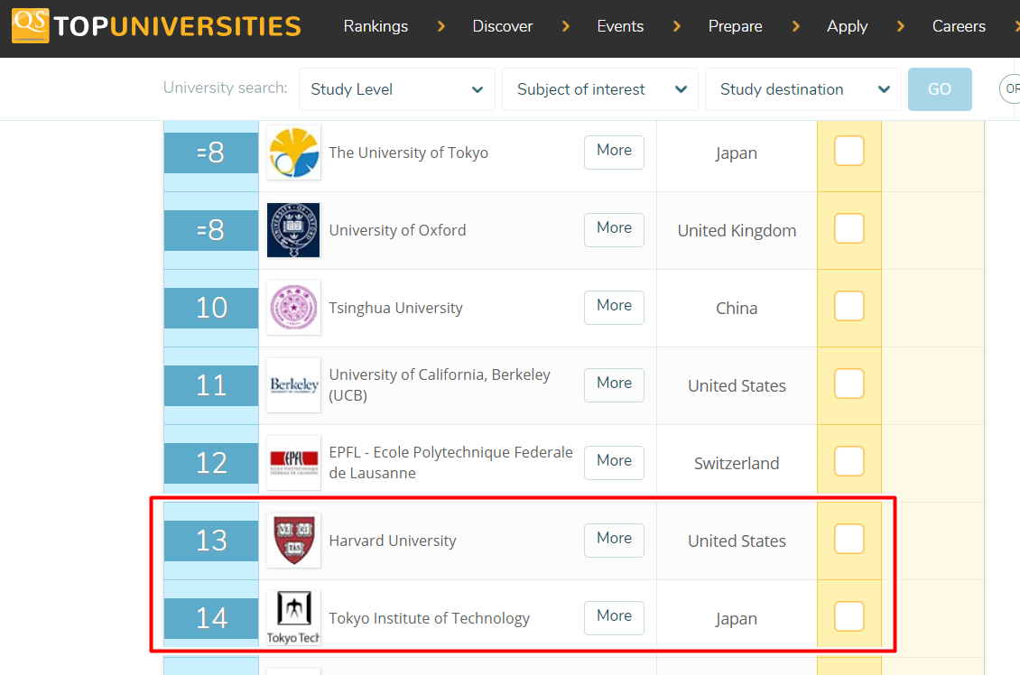Open Tokyo Institute of Technology link

point(430,618)
